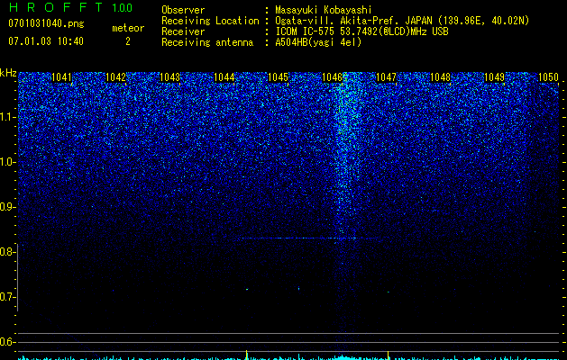
Task: Click the 1.0 kHz axis label
Action: point(7,162)
